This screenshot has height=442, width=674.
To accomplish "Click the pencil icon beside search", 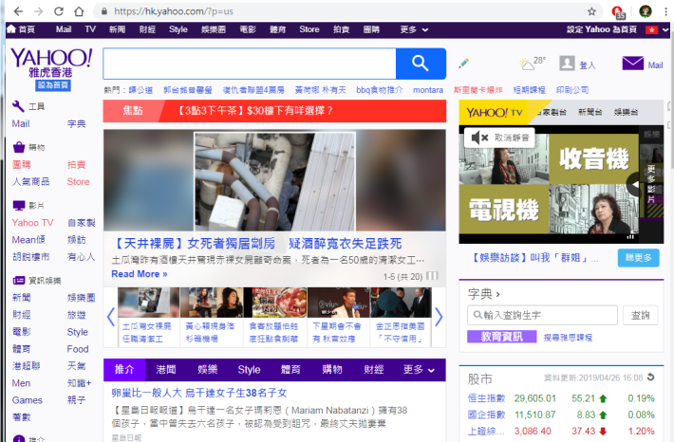I will click(463, 64).
